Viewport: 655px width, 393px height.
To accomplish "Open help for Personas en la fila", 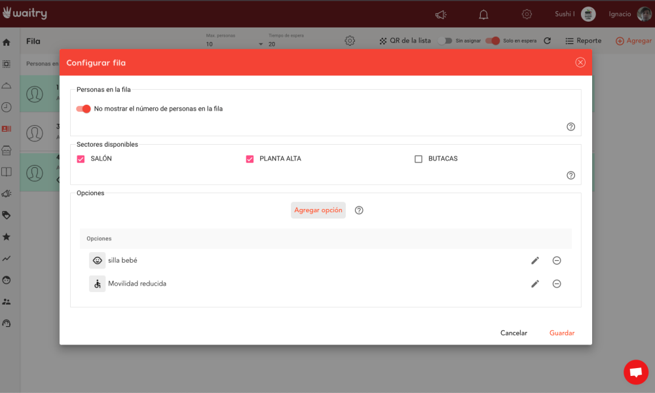I will click(571, 127).
